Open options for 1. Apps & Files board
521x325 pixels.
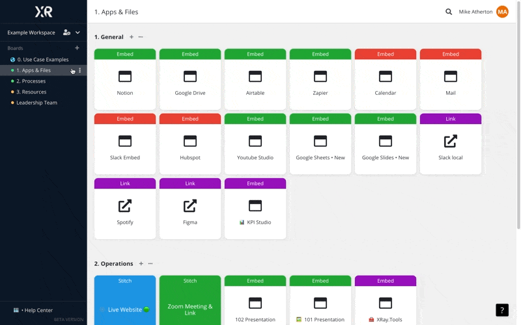click(79, 70)
